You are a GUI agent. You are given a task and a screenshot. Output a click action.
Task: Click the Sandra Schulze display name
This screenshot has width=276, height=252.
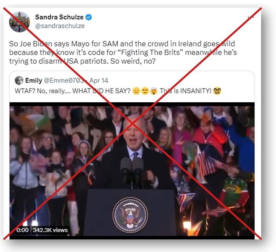click(59, 17)
